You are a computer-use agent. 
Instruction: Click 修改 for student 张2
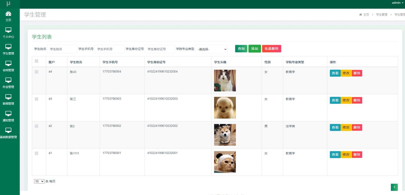346,127
